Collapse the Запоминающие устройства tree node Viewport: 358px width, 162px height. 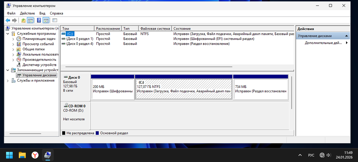[8, 70]
